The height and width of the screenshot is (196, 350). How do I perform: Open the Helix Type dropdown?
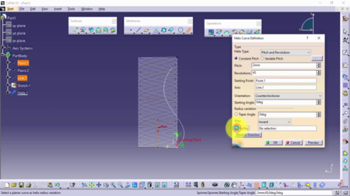(285, 52)
